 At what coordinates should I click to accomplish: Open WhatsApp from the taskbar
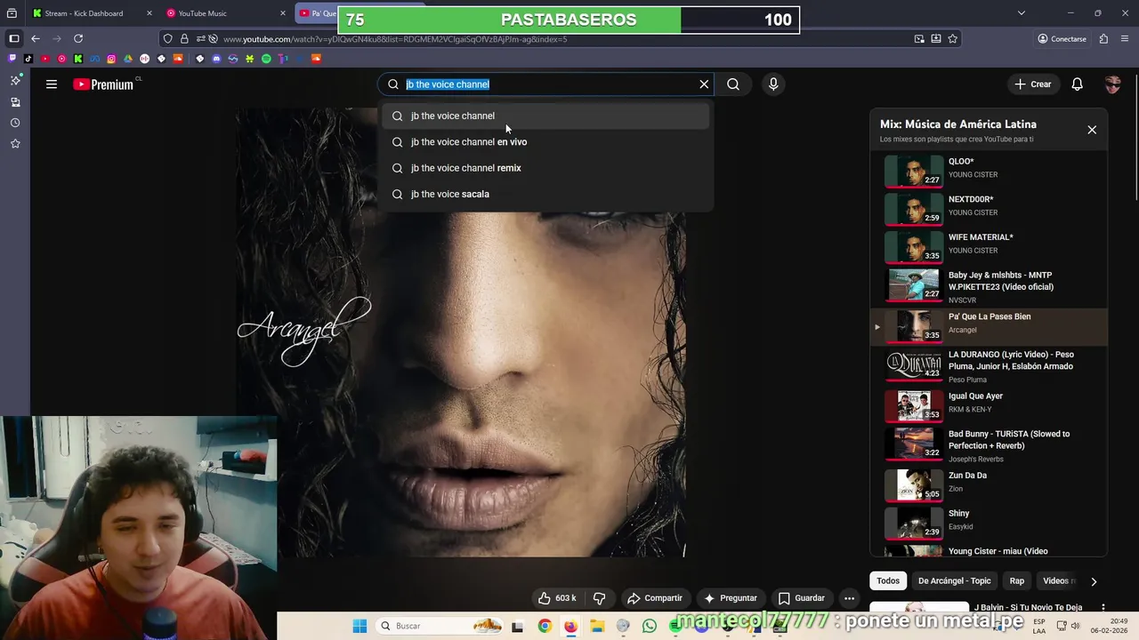pyautogui.click(x=650, y=626)
